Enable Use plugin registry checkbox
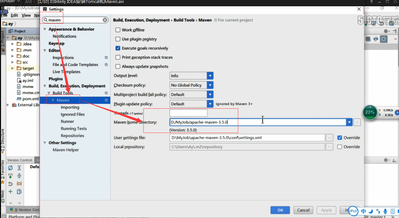The image size is (399, 218). pos(118,39)
